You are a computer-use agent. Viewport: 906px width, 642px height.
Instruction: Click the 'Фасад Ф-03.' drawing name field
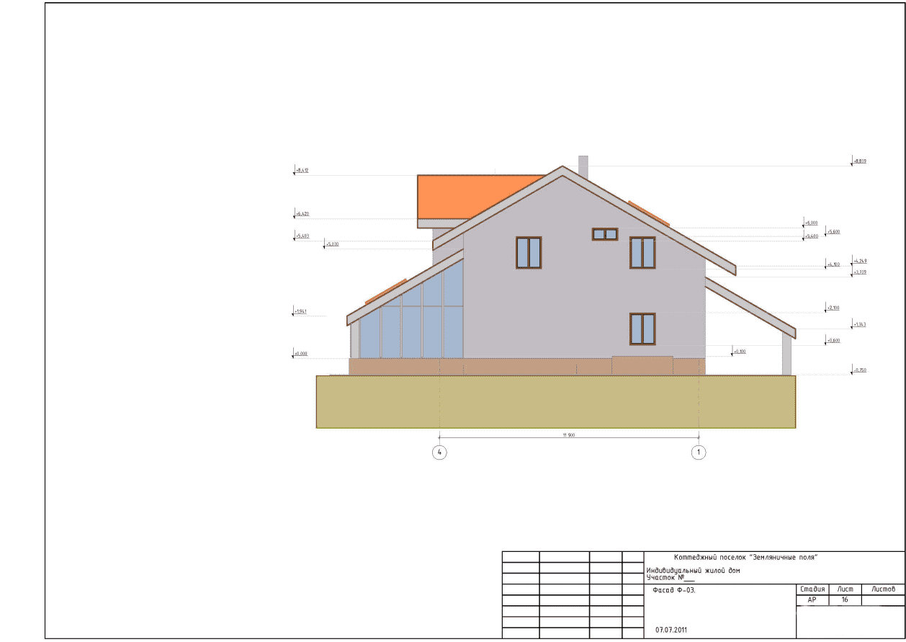pos(674,590)
